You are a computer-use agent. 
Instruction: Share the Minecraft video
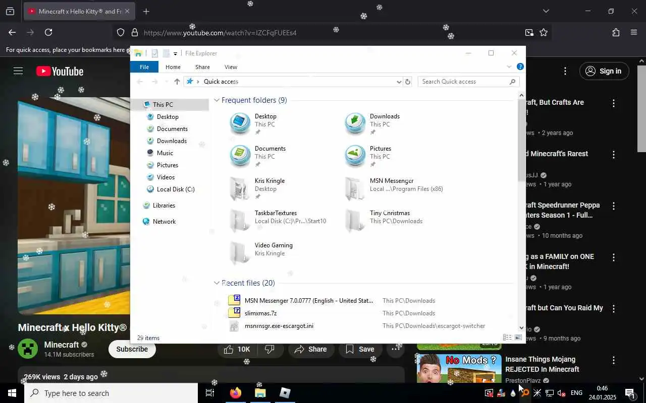(x=311, y=349)
